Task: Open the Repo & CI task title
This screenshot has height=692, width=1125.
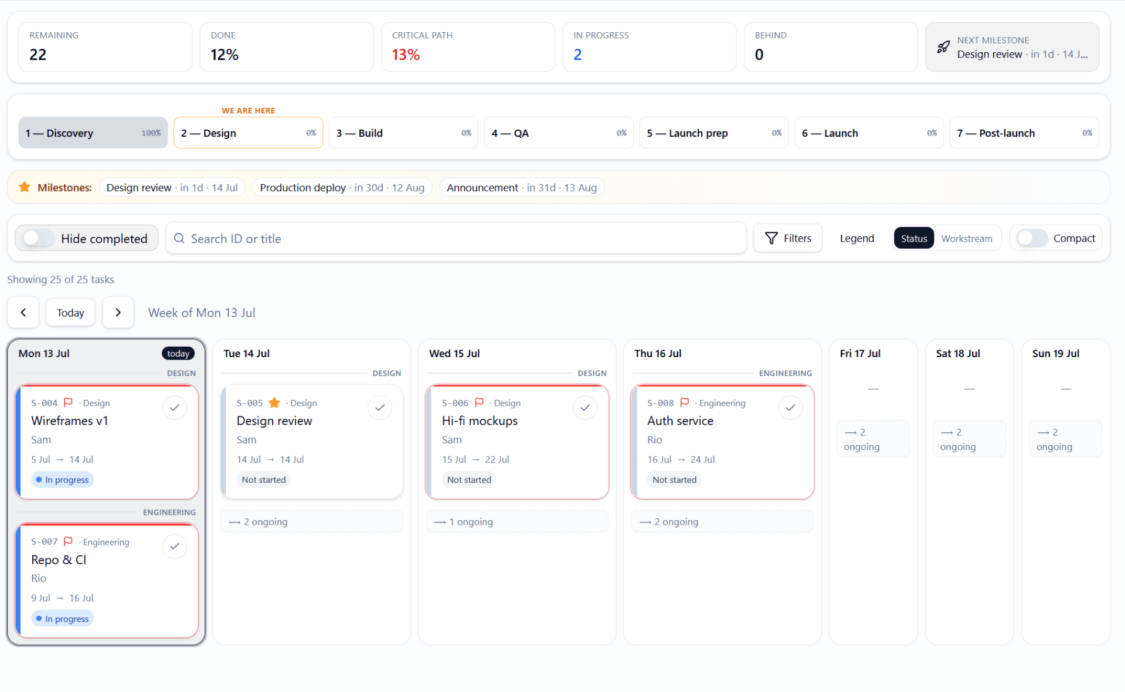Action: 59,559
